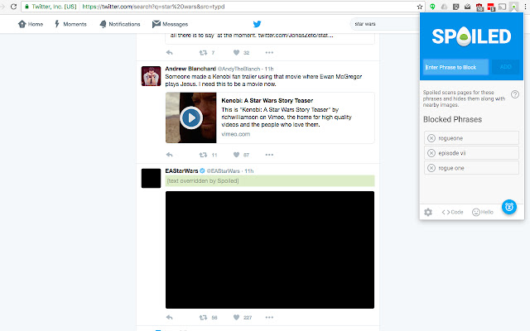This screenshot has height=331, width=530.
Task: Click the Hello smiley link
Action: coord(483,212)
